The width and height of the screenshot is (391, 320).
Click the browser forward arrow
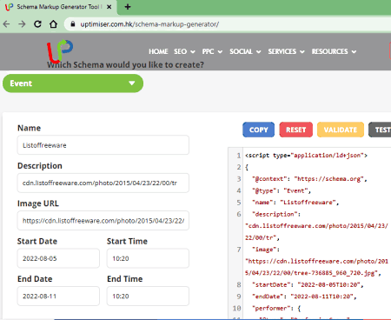[x=22, y=24]
